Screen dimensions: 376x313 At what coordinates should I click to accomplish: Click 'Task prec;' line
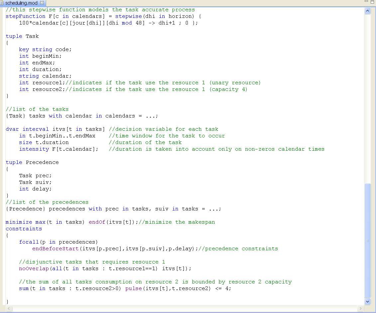pos(35,176)
